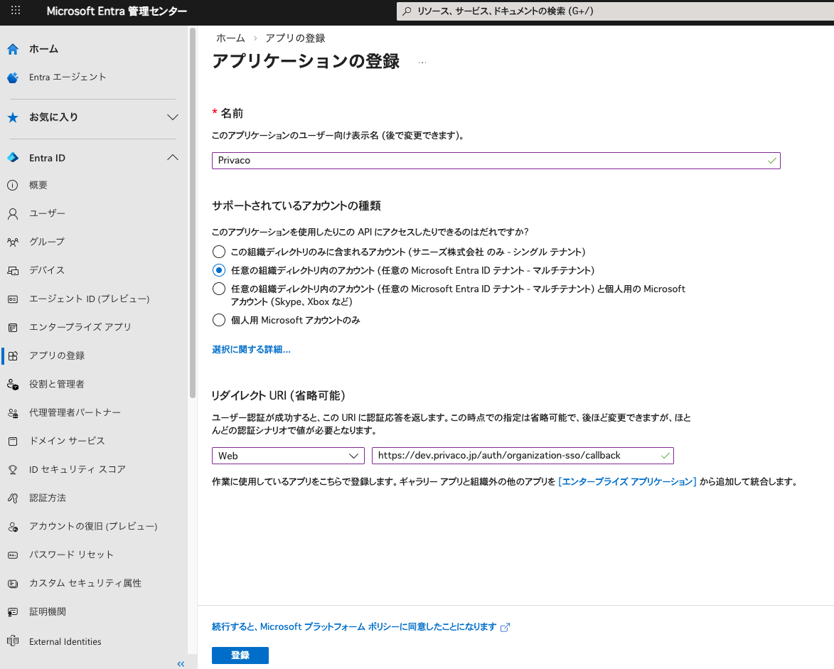Open 認証方法 menu item

point(48,498)
